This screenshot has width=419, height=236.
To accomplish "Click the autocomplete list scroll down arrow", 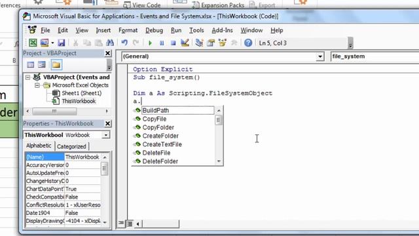I will click(219, 161).
